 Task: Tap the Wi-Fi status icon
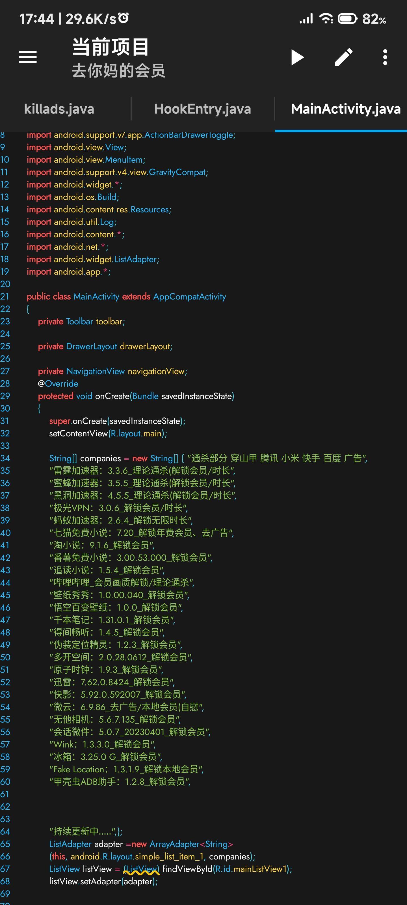click(326, 18)
